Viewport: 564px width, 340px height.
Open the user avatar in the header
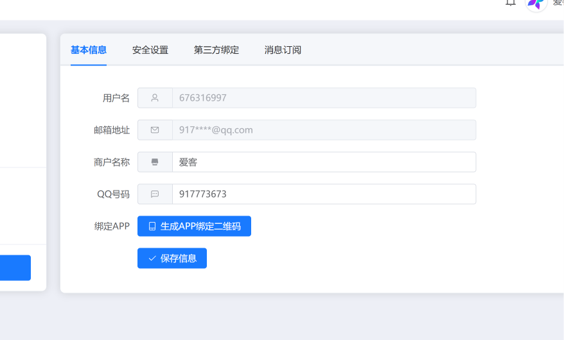tap(536, 4)
